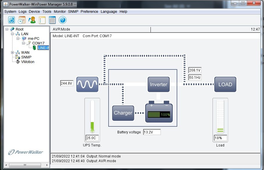Click the tree panel horizontal scrollbar thumb
Viewport: 264px width, 170px height.
click(25, 165)
